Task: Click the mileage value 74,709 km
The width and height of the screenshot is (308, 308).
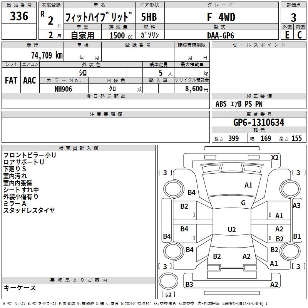Action: [47, 55]
